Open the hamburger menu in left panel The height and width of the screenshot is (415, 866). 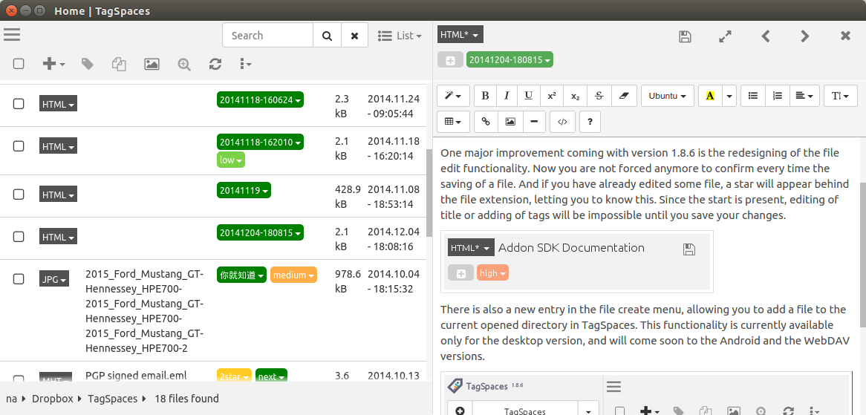12,35
